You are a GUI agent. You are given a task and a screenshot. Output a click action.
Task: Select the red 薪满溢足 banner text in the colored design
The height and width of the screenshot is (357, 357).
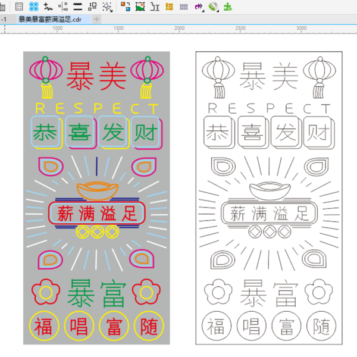(x=97, y=214)
